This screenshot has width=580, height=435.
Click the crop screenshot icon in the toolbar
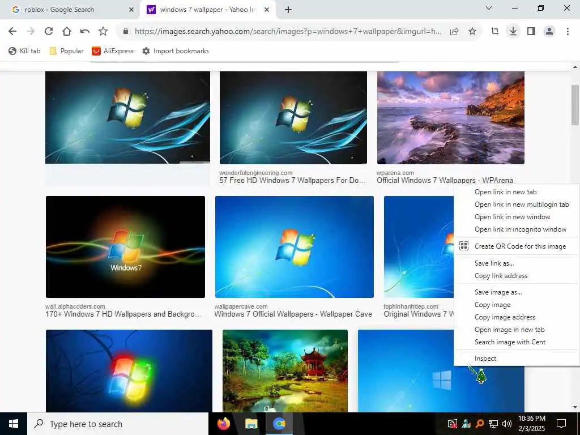coord(495,32)
